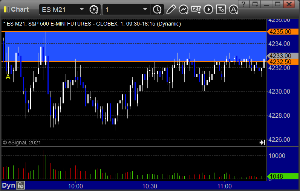Click the yellow A marker on chart
This screenshot has height=191, width=300.
8,77
